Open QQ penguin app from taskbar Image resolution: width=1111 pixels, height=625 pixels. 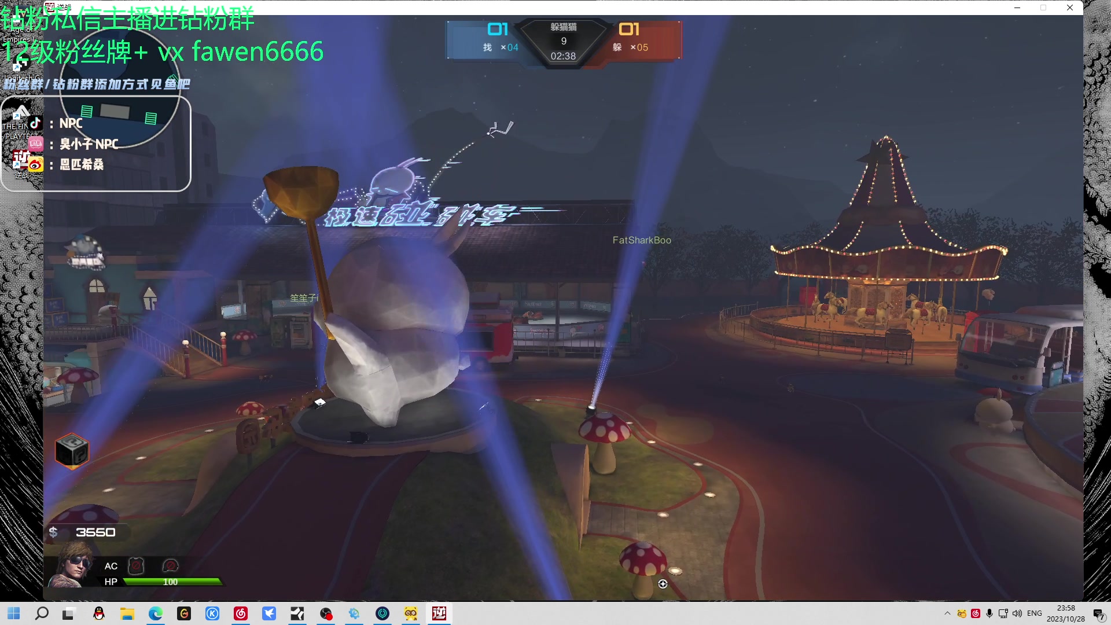tap(99, 613)
